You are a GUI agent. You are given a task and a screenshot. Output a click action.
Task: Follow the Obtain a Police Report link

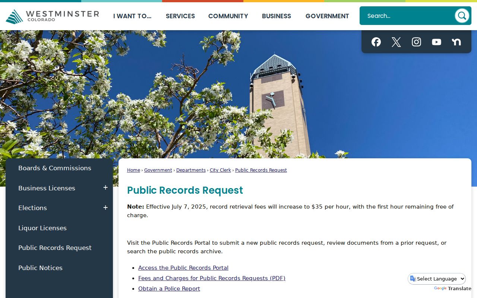(x=169, y=289)
